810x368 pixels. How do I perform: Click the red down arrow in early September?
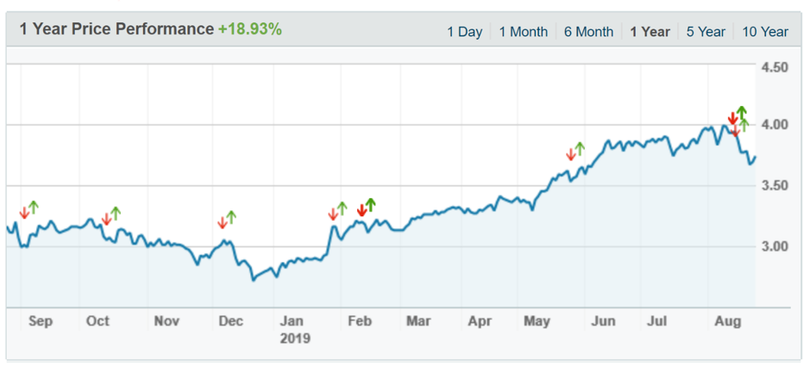(x=24, y=213)
